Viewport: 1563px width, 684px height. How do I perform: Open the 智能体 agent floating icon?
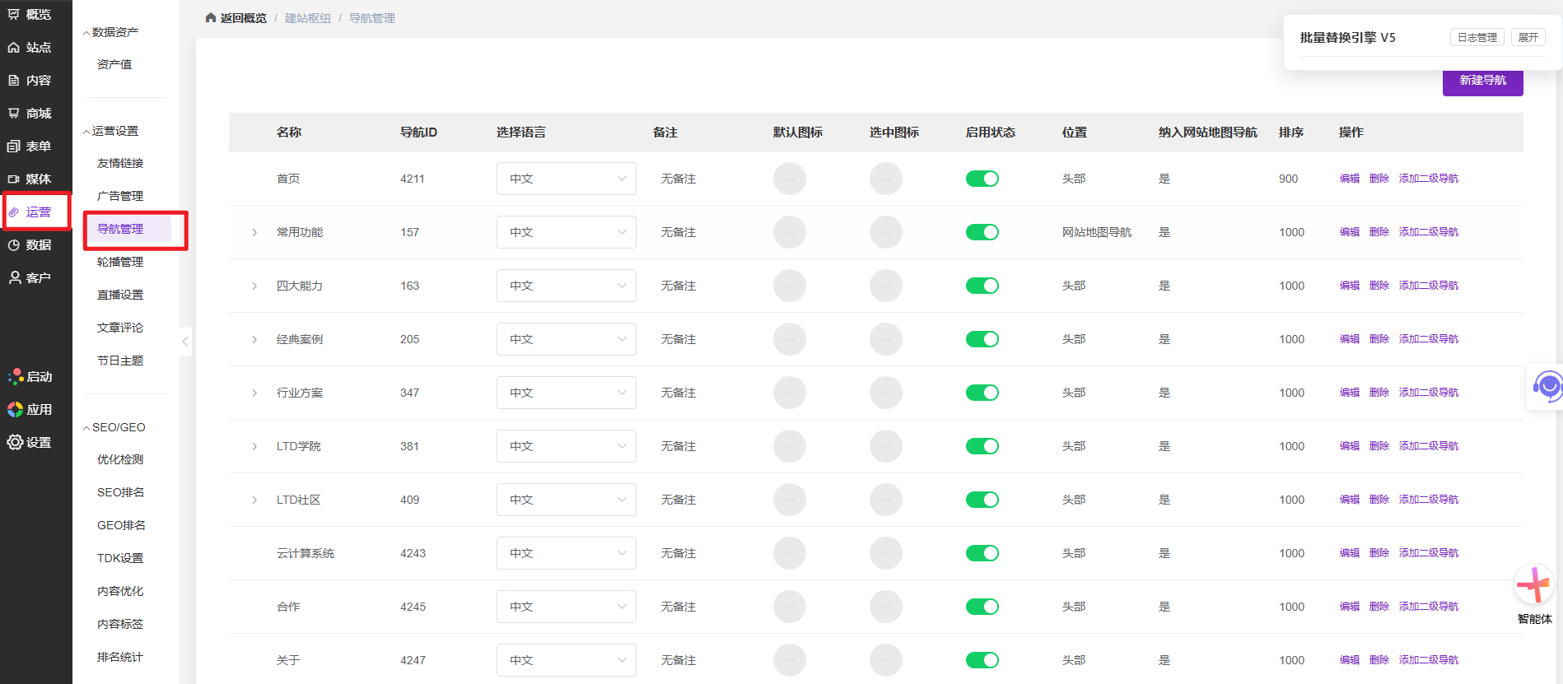(x=1533, y=586)
